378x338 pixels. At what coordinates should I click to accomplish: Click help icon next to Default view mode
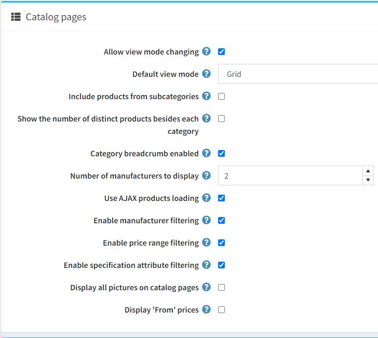(207, 74)
